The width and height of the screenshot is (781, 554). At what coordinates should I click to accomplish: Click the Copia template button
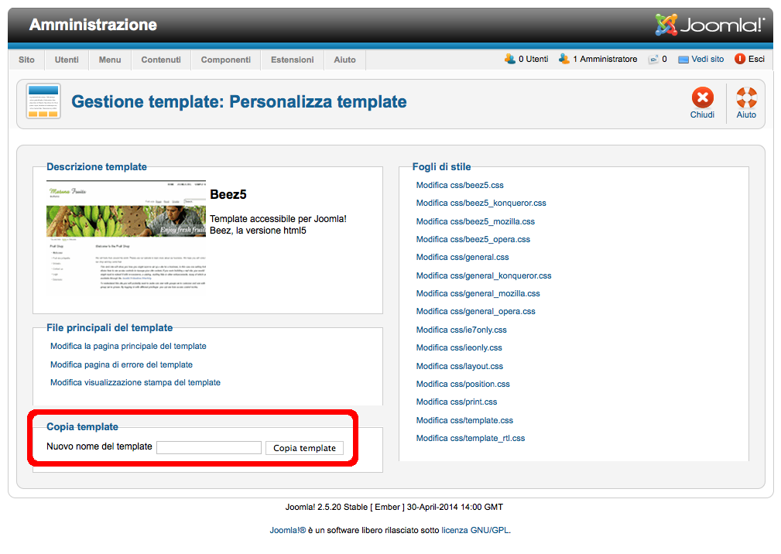point(304,448)
